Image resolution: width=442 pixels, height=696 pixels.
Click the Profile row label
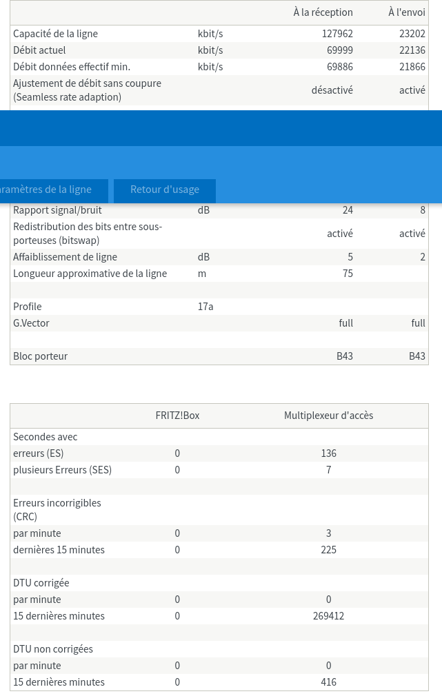coord(28,307)
